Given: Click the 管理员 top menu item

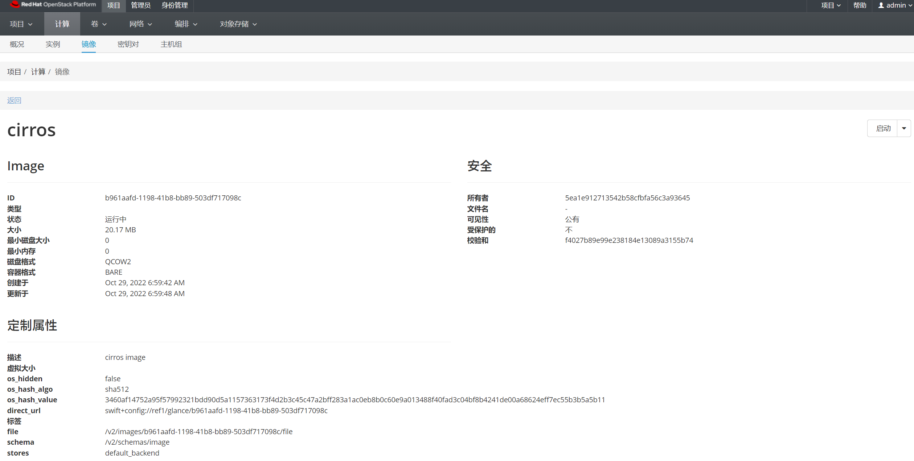Looking at the screenshot, I should click(140, 5).
